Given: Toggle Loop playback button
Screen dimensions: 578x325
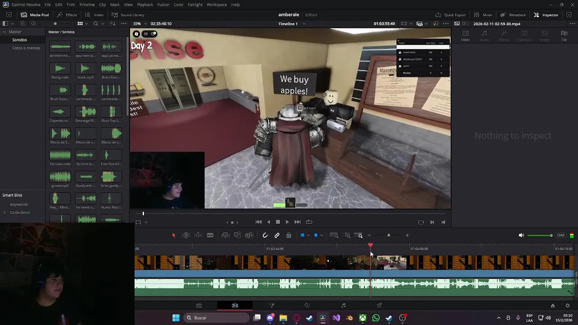Looking at the screenshot, I should pyautogui.click(x=309, y=222).
